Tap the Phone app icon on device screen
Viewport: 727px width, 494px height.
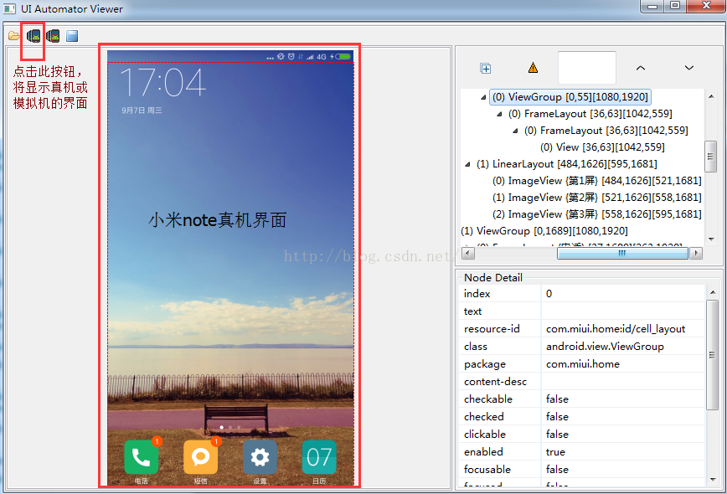pos(142,457)
